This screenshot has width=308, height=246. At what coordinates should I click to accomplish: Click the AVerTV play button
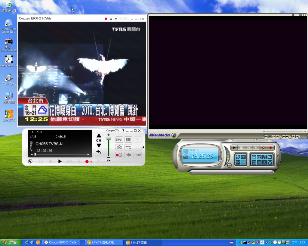click(234, 147)
